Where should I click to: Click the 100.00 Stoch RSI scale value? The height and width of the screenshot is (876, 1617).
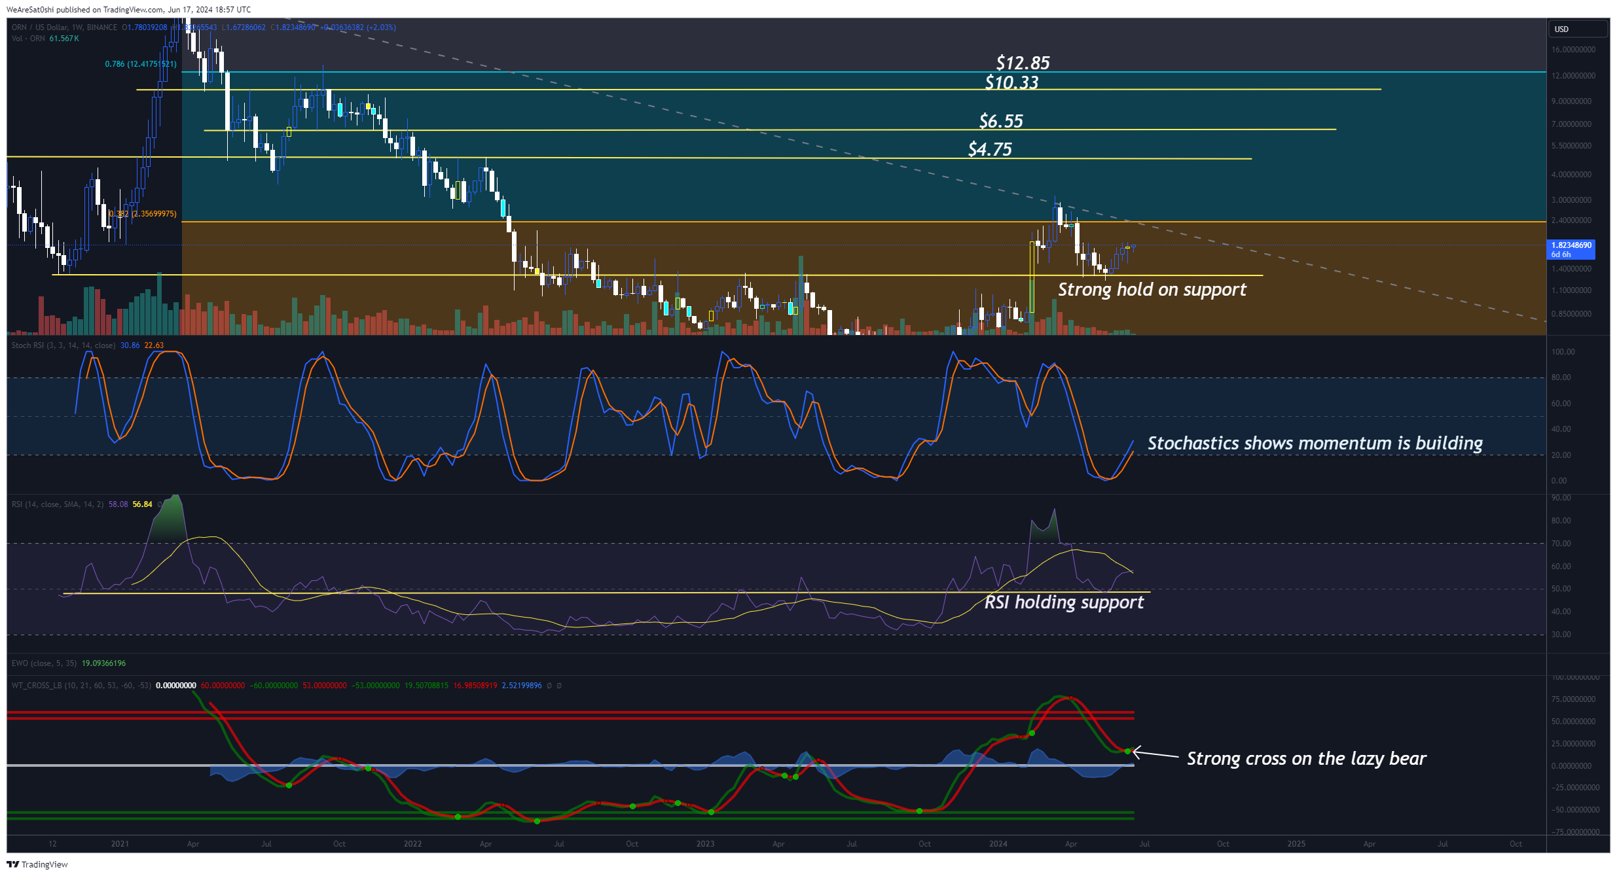click(x=1563, y=352)
